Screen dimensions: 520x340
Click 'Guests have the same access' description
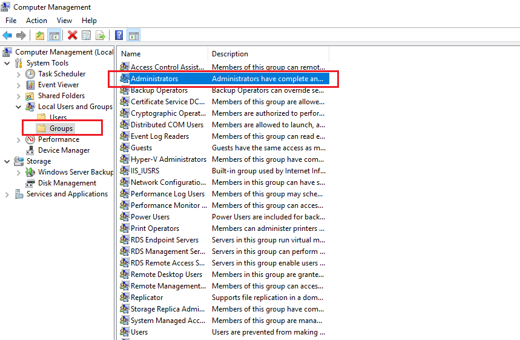pyautogui.click(x=269, y=148)
